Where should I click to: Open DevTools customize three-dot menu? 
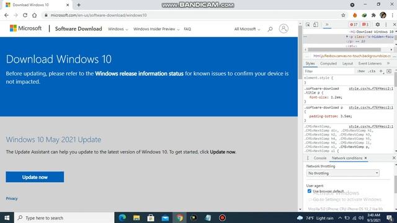pyautogui.click(x=386, y=25)
